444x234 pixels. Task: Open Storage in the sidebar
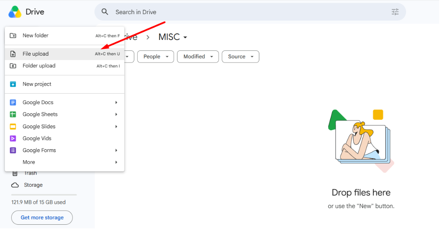point(33,185)
